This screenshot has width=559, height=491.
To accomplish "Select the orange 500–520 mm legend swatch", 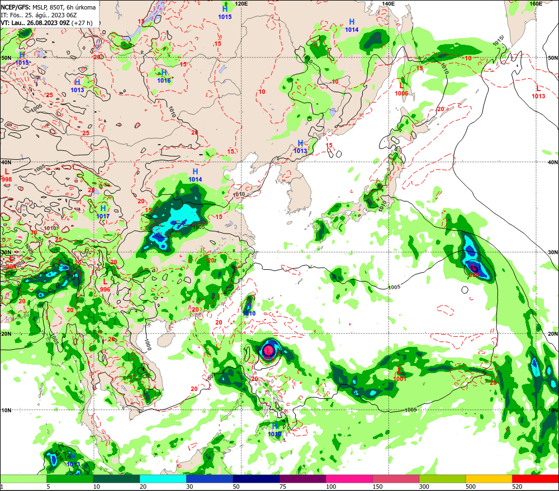I will (x=489, y=479).
